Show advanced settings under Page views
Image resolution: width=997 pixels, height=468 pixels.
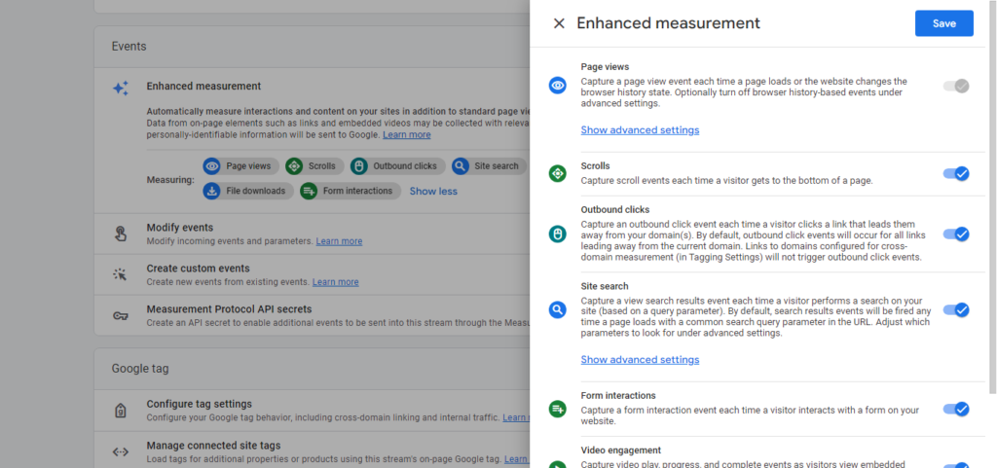[x=640, y=130]
